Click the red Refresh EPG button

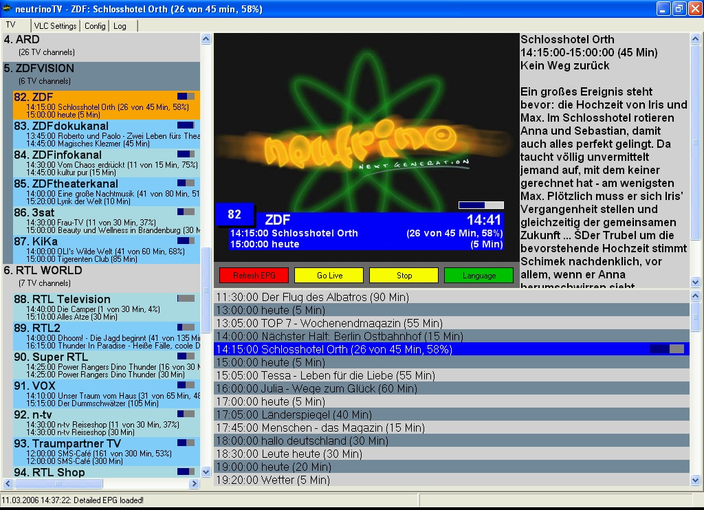click(x=254, y=275)
